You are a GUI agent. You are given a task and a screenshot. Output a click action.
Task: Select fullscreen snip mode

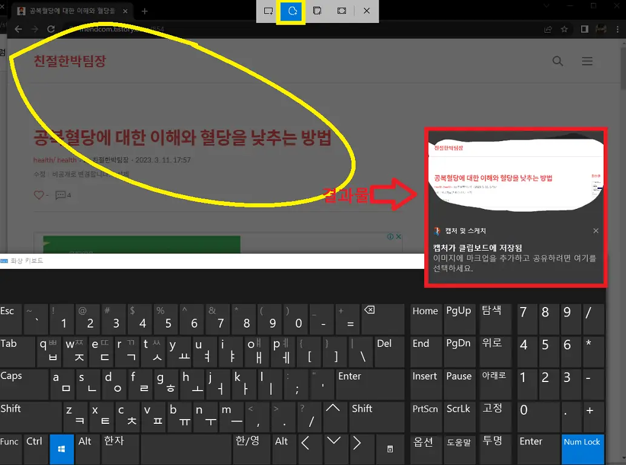click(341, 11)
